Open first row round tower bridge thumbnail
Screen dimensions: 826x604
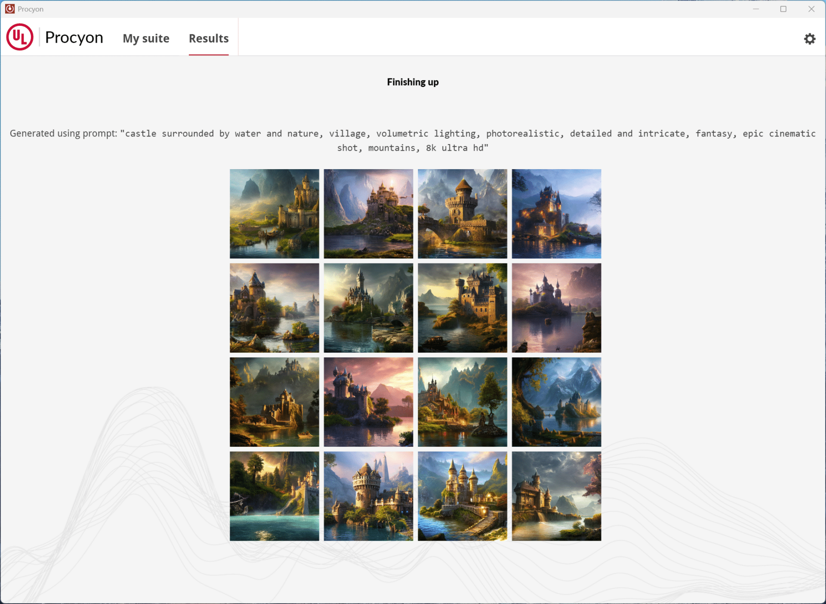point(462,214)
